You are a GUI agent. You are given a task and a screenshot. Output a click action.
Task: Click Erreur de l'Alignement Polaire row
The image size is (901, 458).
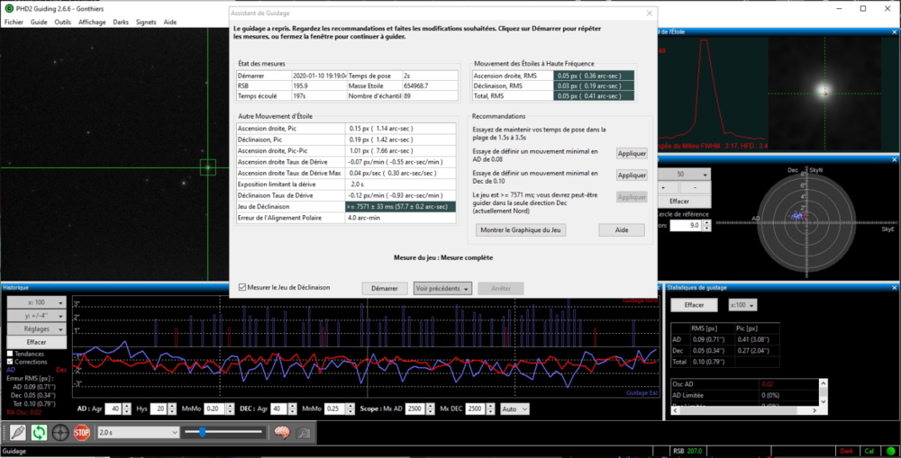(x=347, y=218)
